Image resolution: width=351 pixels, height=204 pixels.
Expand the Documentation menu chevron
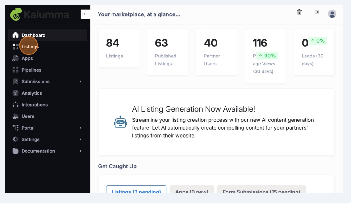coord(81,151)
